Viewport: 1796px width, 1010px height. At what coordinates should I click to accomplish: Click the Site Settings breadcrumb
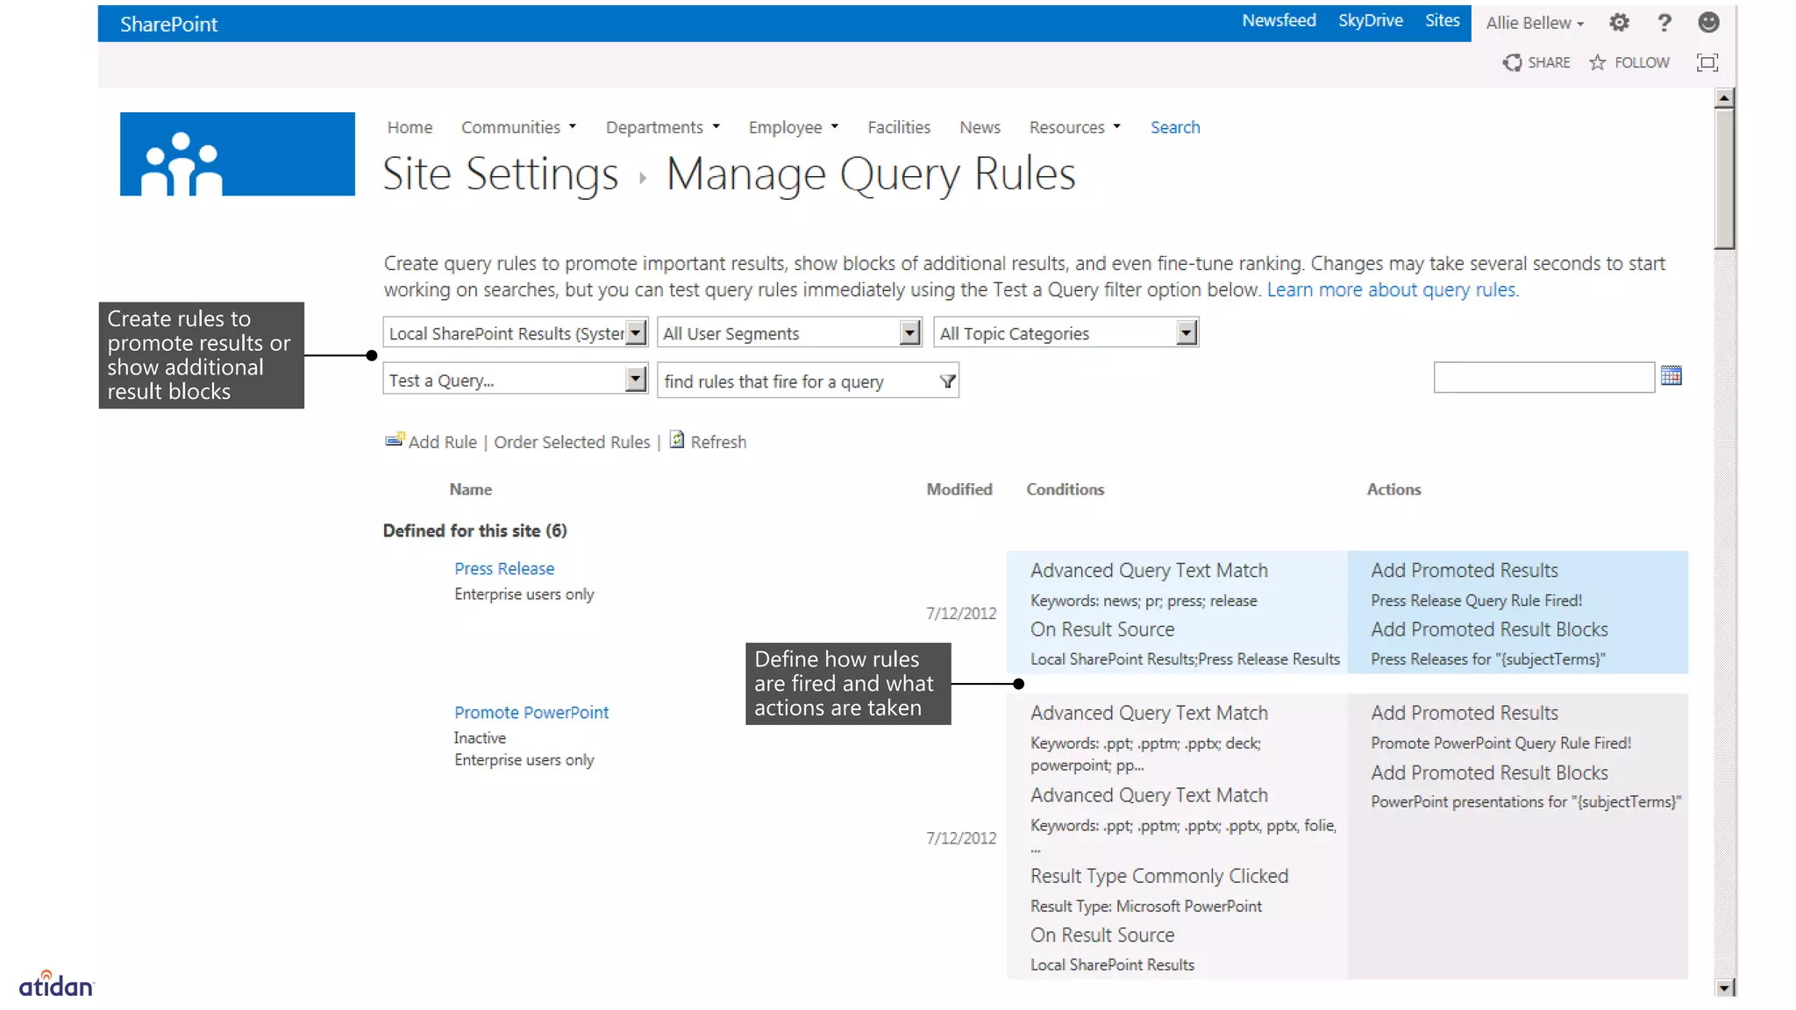501,174
